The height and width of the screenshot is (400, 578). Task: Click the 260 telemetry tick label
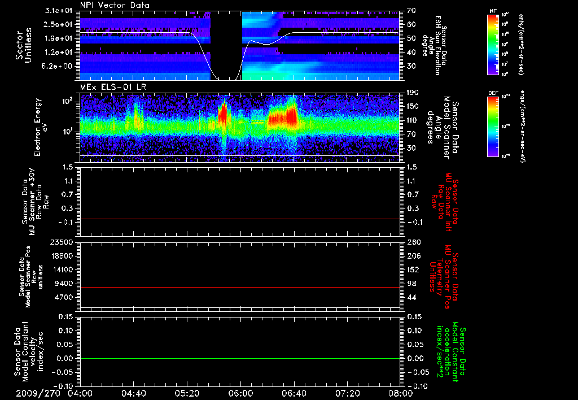pos(413,242)
